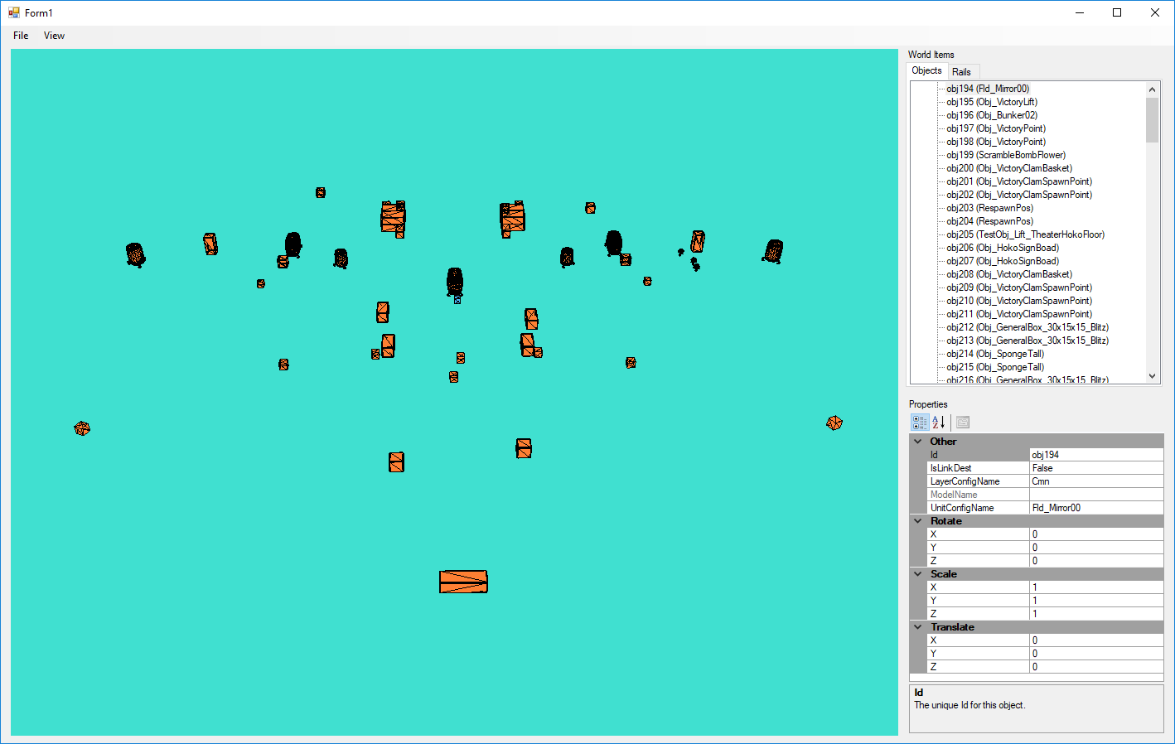Collapse the Rotate property category

point(918,521)
